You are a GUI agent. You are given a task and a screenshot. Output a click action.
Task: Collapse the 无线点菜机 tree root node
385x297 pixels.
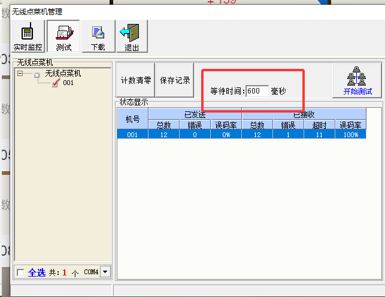20,74
